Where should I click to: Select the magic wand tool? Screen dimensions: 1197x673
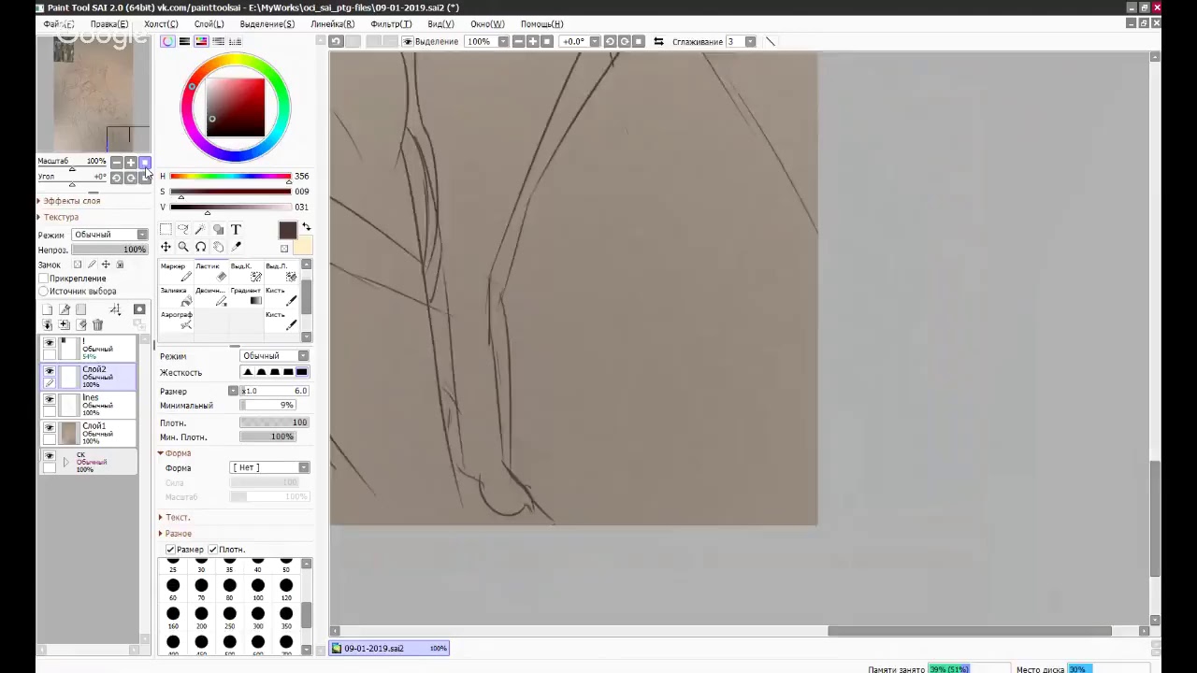click(x=200, y=229)
